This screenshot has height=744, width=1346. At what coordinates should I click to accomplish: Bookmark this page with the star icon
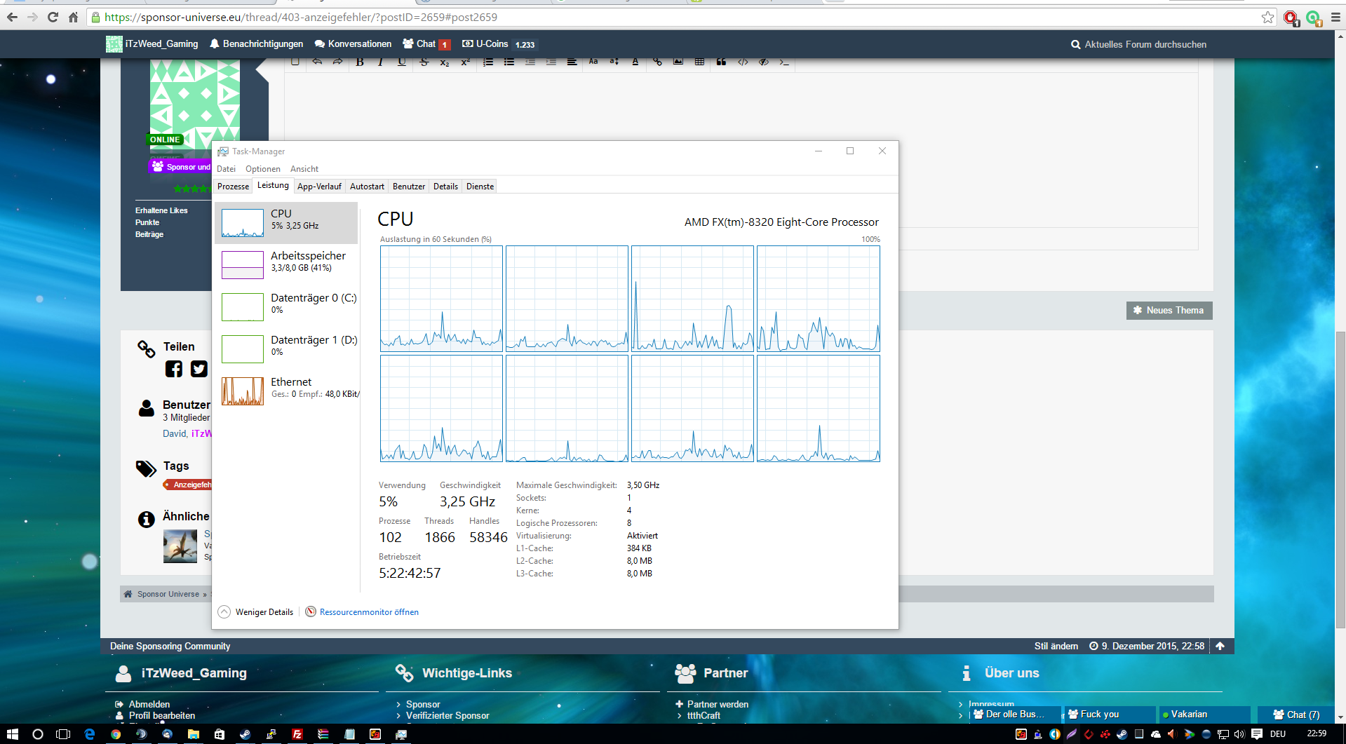point(1267,18)
